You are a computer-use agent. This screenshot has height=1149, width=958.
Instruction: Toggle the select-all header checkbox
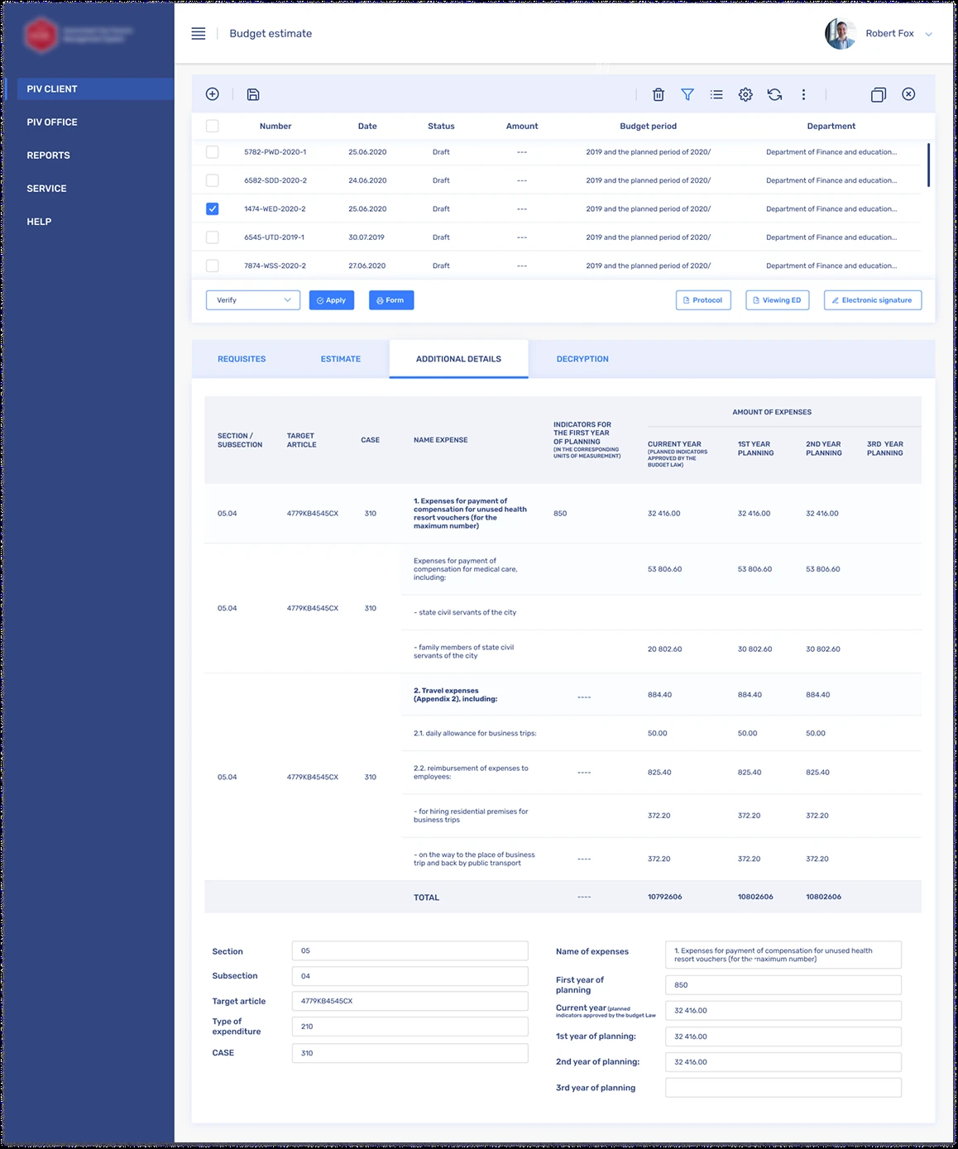tap(213, 126)
